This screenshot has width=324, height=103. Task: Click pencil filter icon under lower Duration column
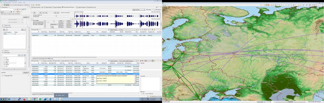tap(81, 65)
